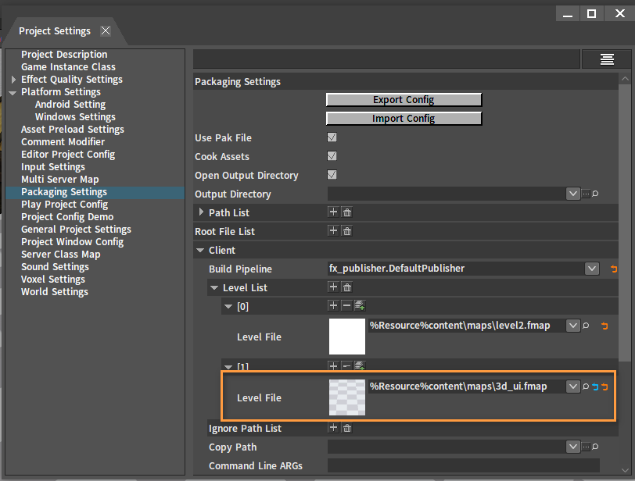Viewport: 635px width, 481px height.
Task: Reset level2.fmap Level File to default
Action: tap(605, 326)
